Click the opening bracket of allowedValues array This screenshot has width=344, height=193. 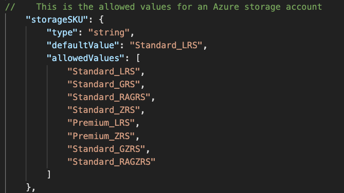138,59
